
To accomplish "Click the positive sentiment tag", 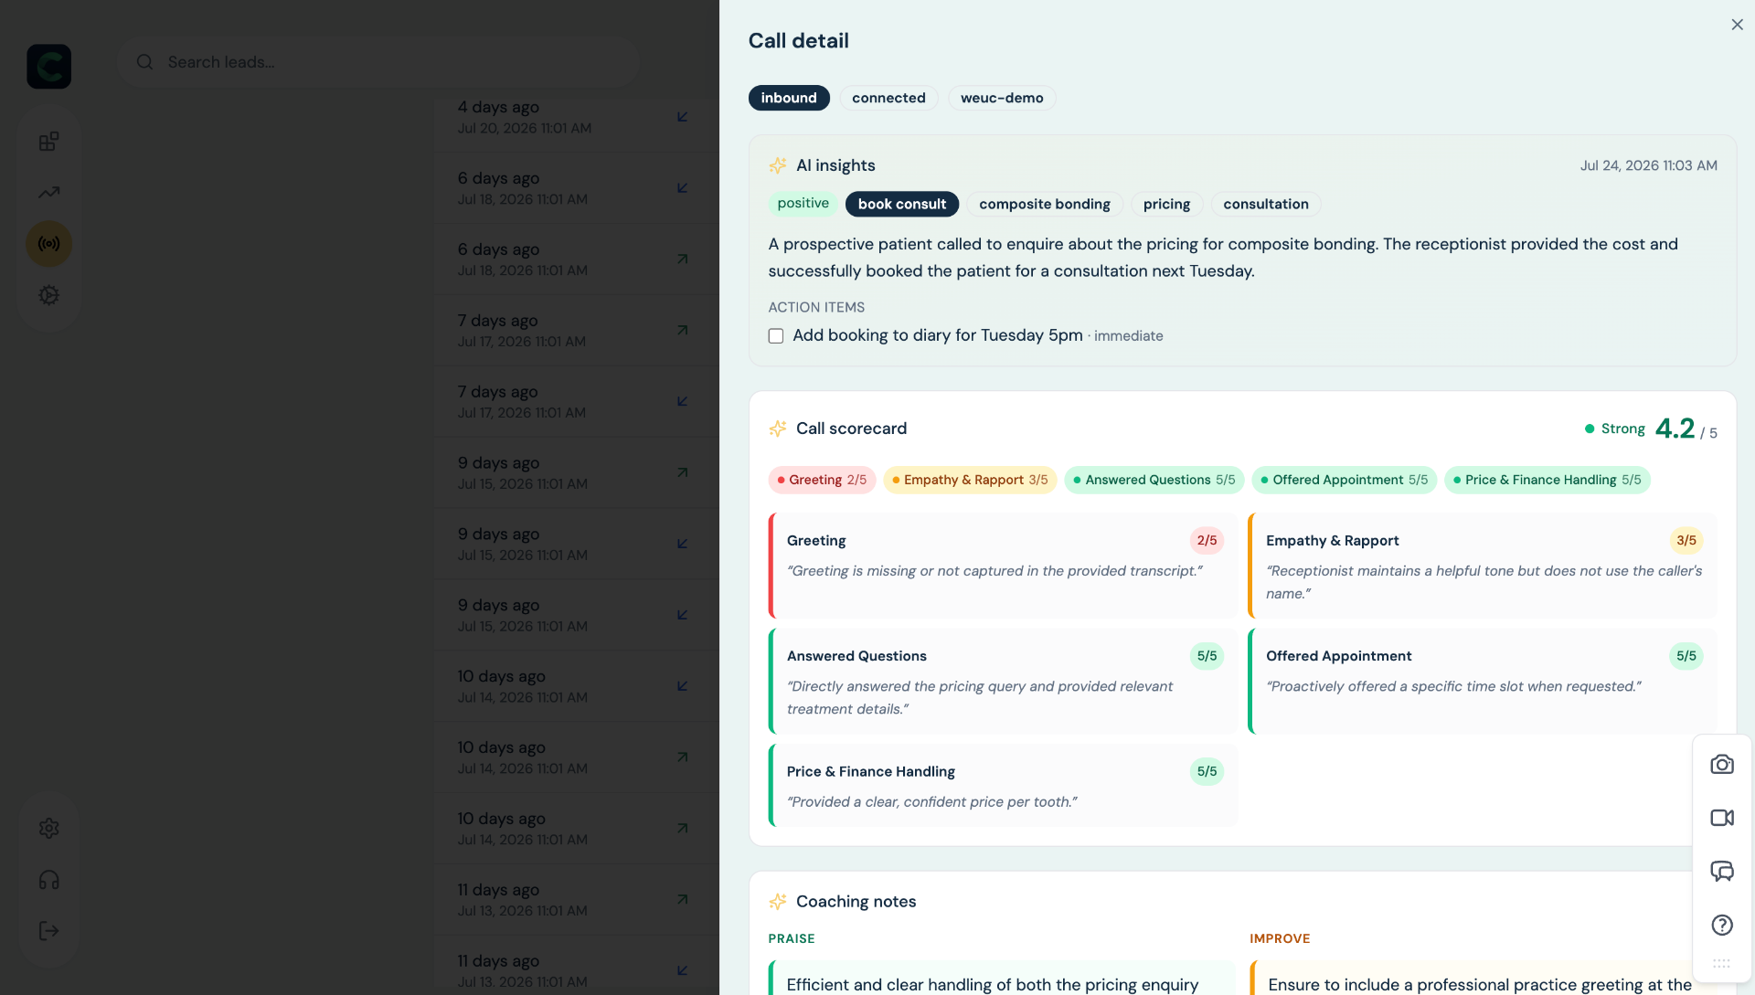I will 803,204.
